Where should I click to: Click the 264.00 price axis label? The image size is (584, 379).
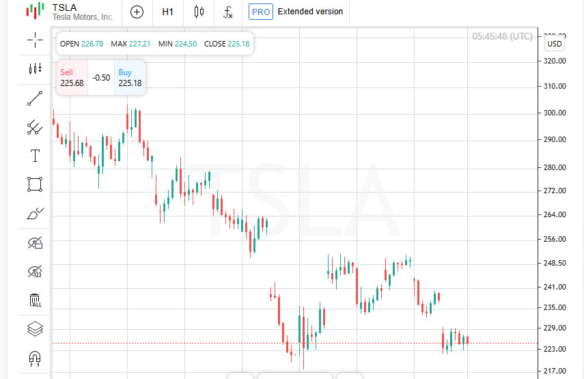[x=555, y=214]
